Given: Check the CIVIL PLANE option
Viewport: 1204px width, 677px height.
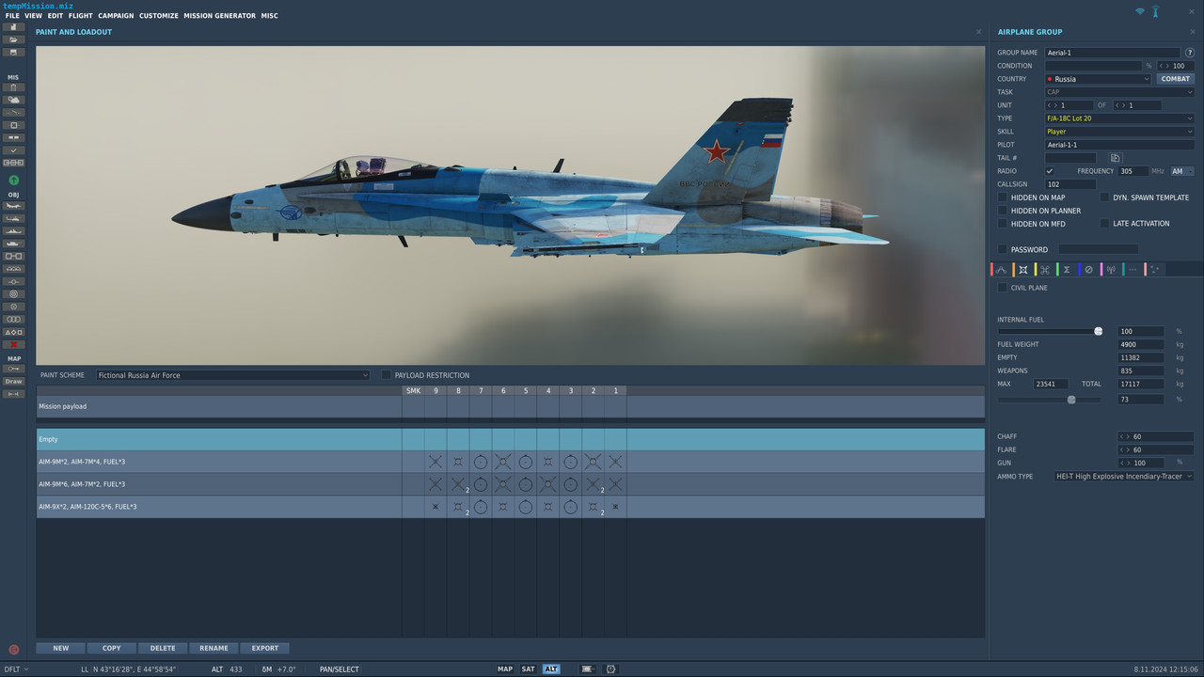Looking at the screenshot, I should (x=1003, y=288).
